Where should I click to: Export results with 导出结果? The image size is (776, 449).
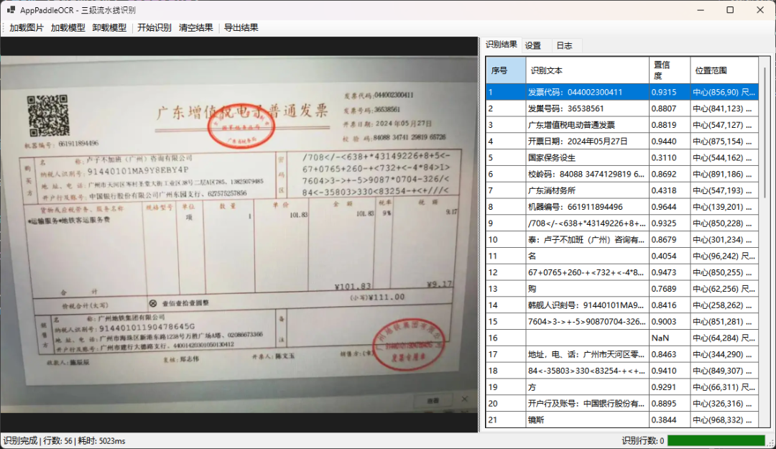tap(241, 28)
